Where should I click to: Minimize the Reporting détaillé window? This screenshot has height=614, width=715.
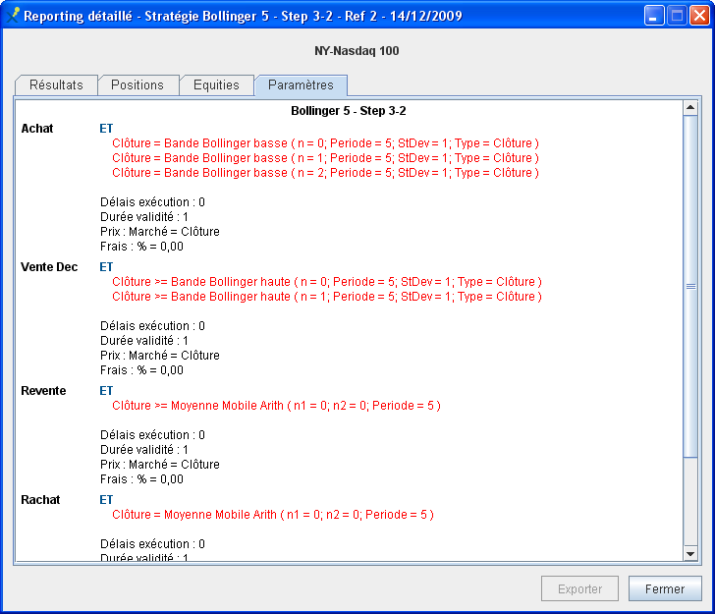[654, 16]
